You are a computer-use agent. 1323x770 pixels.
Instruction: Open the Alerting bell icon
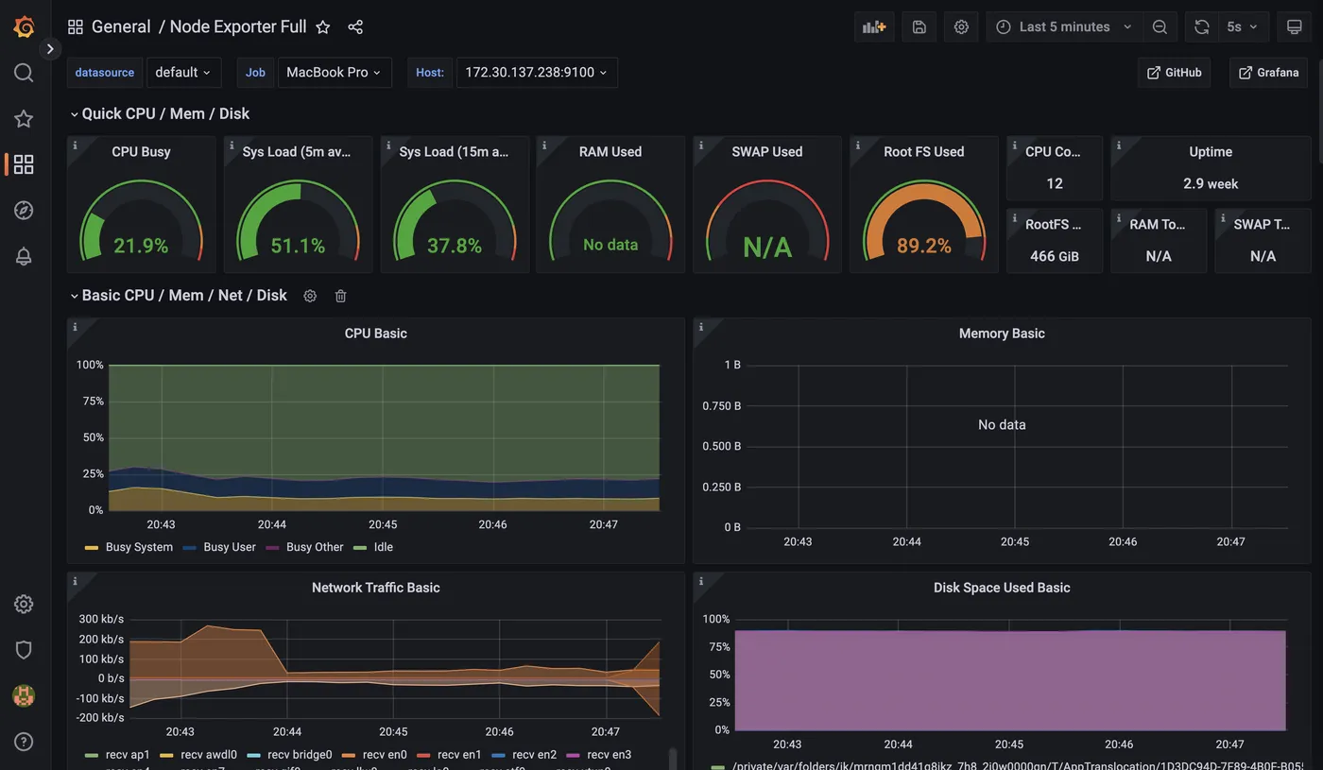tap(24, 257)
